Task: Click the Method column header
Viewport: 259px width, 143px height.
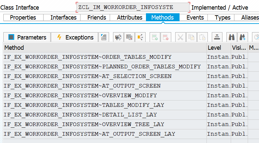Action: 105,48
